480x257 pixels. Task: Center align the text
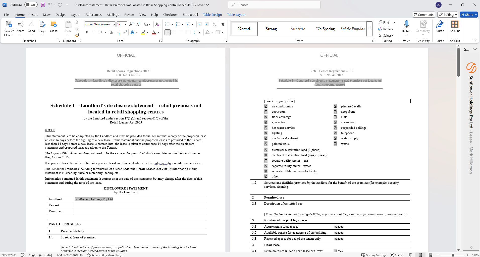point(174,32)
